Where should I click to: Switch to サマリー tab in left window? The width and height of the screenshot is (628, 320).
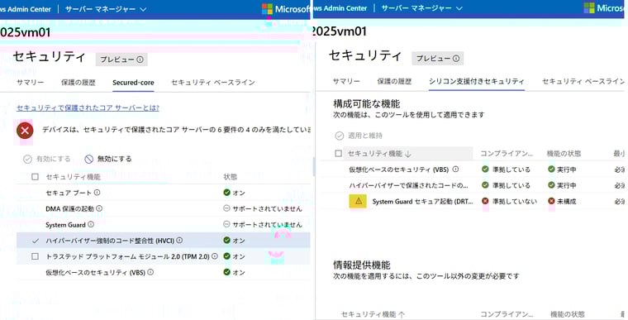pos(31,82)
